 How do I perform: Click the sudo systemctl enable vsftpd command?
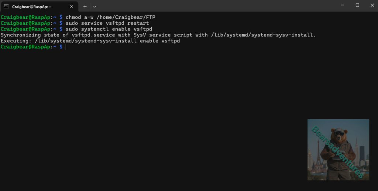pos(109,29)
